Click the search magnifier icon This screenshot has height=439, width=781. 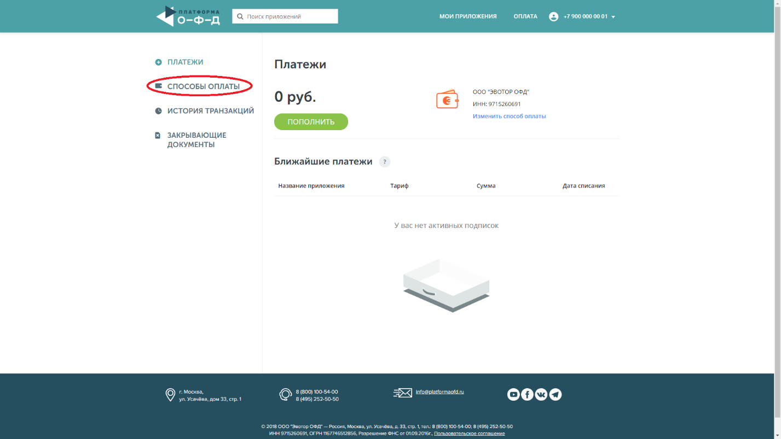[240, 16]
